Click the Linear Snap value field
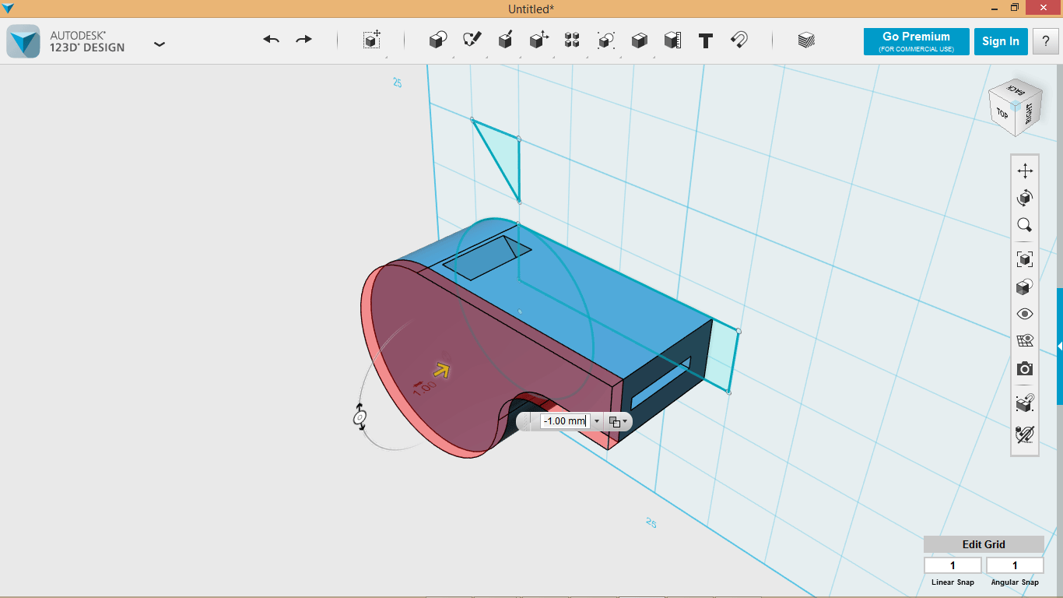 coord(952,565)
